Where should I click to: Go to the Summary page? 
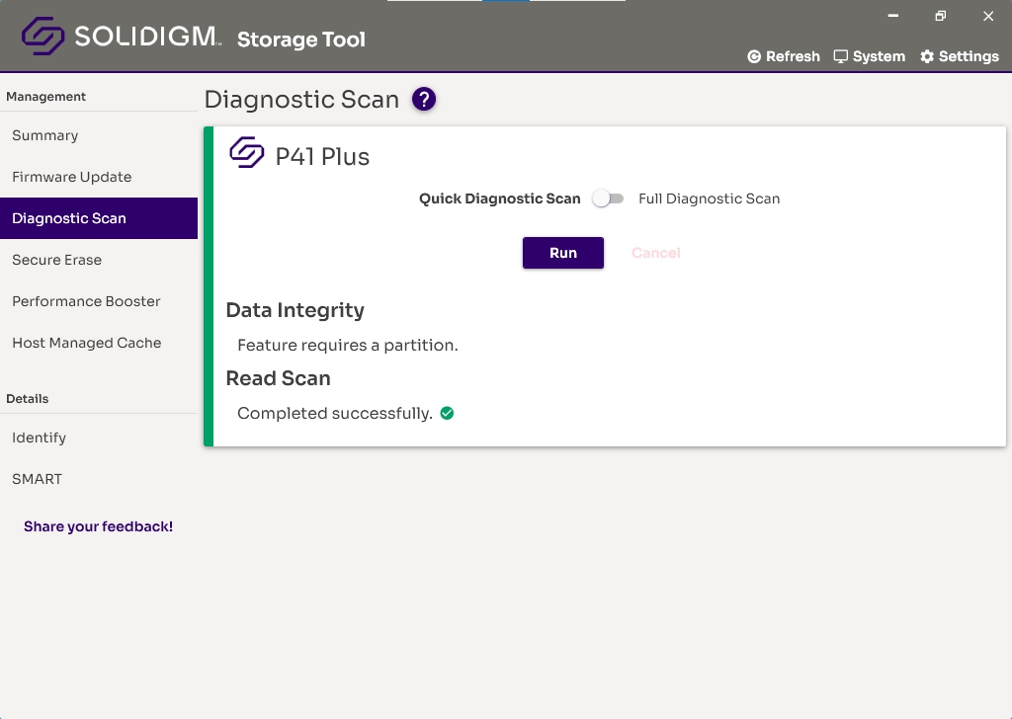99,135
